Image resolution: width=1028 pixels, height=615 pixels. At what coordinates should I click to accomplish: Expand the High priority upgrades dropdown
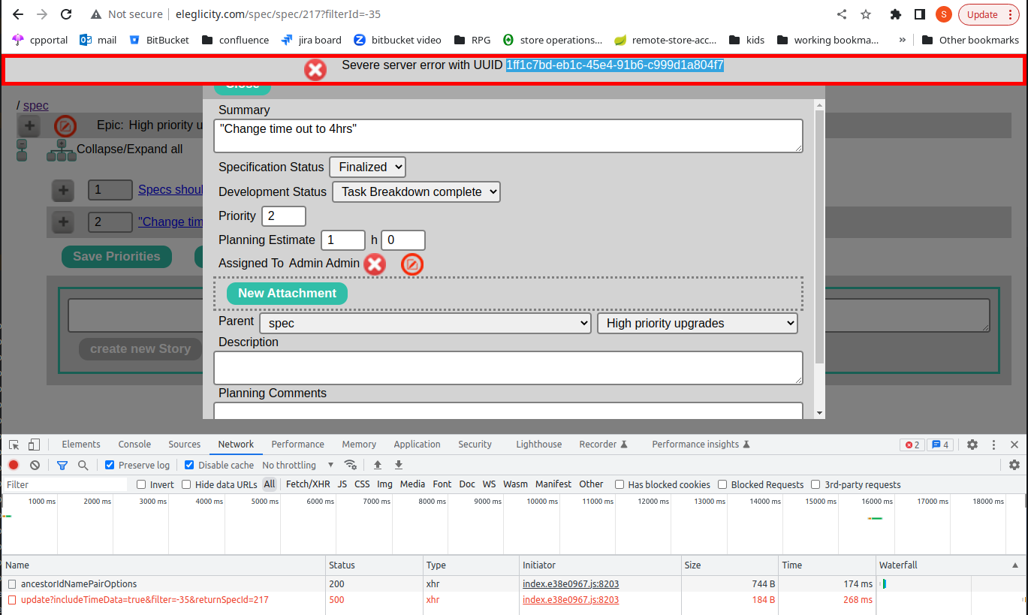point(697,323)
